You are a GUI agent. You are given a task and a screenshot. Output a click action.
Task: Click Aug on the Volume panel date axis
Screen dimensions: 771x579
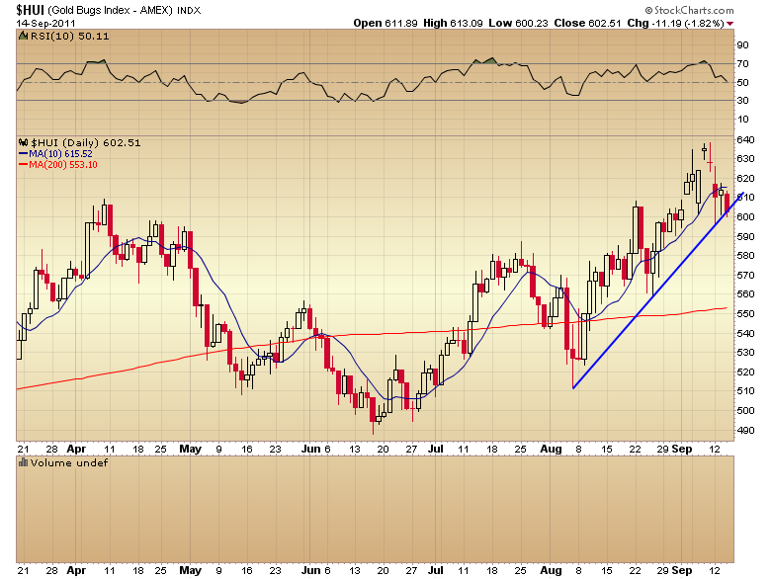[x=551, y=571]
